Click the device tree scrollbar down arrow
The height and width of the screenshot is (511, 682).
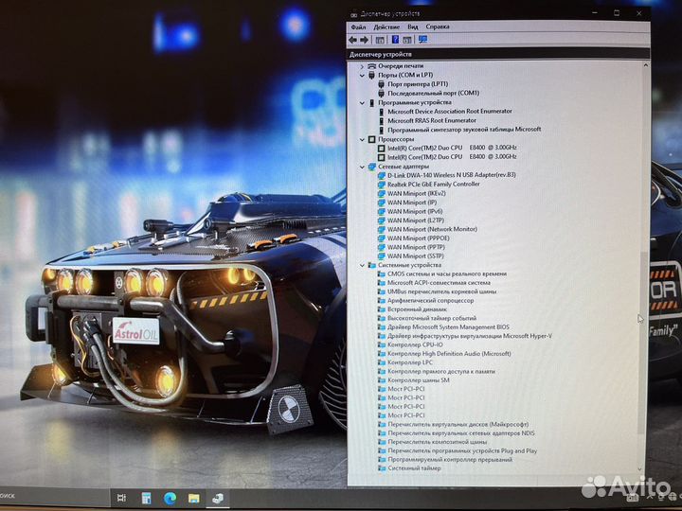coord(639,469)
